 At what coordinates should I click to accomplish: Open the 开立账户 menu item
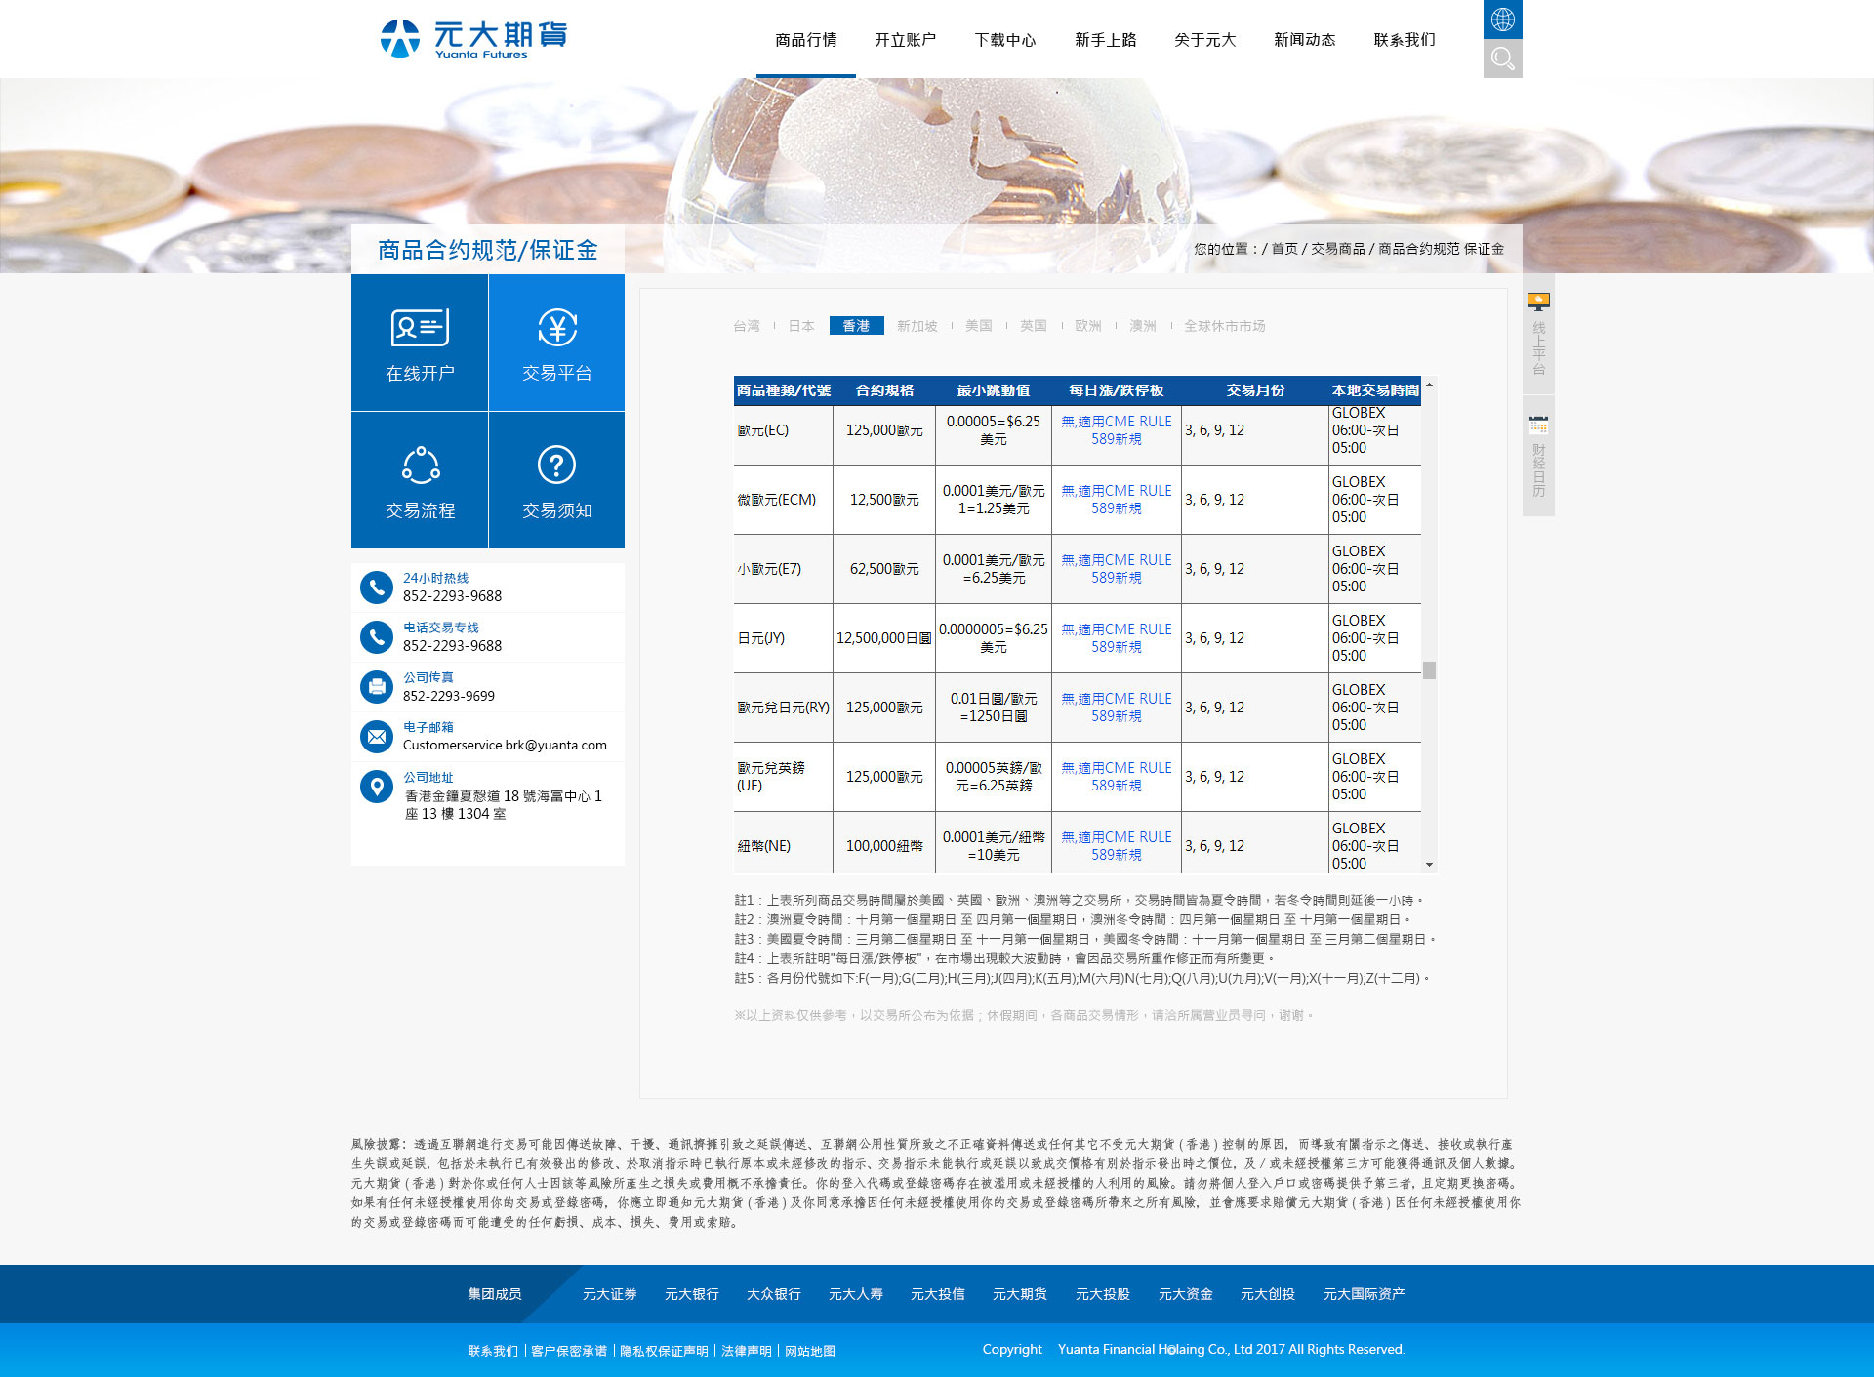(x=905, y=40)
